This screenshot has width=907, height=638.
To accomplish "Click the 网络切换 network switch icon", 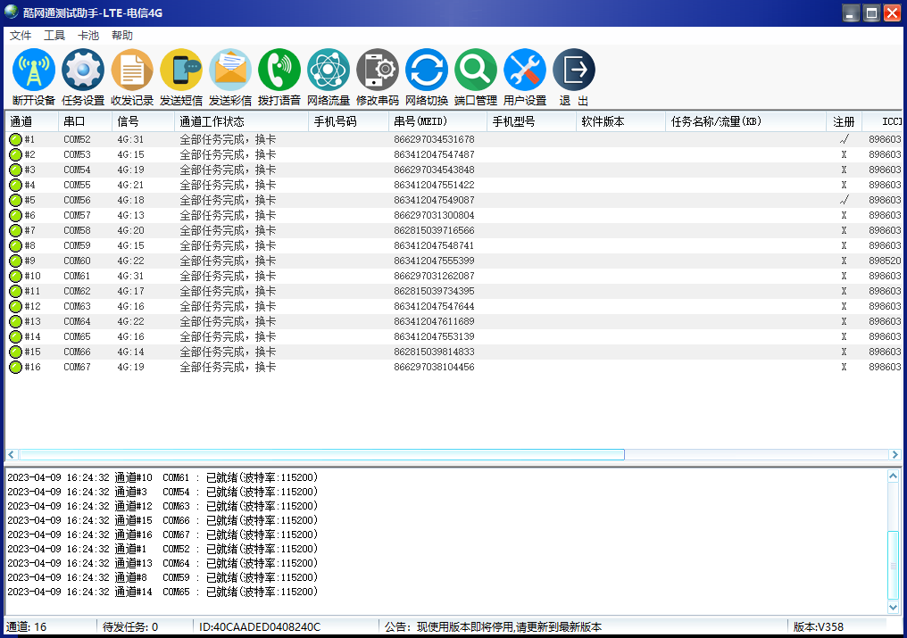I will pyautogui.click(x=427, y=70).
